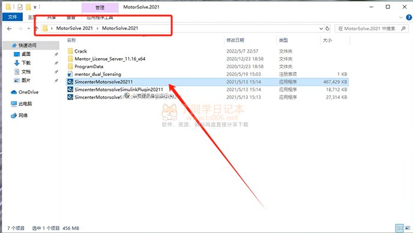Select the SimcenterMotorsolve20211 application icon
The image size is (413, 233).
tap(70, 81)
